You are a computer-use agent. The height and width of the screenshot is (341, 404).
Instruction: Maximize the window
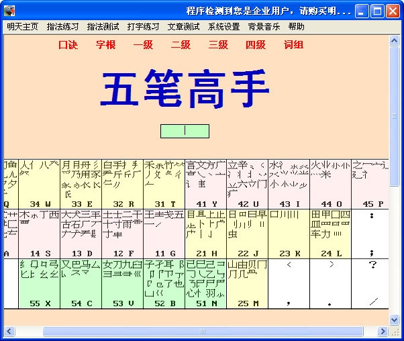coord(377,11)
